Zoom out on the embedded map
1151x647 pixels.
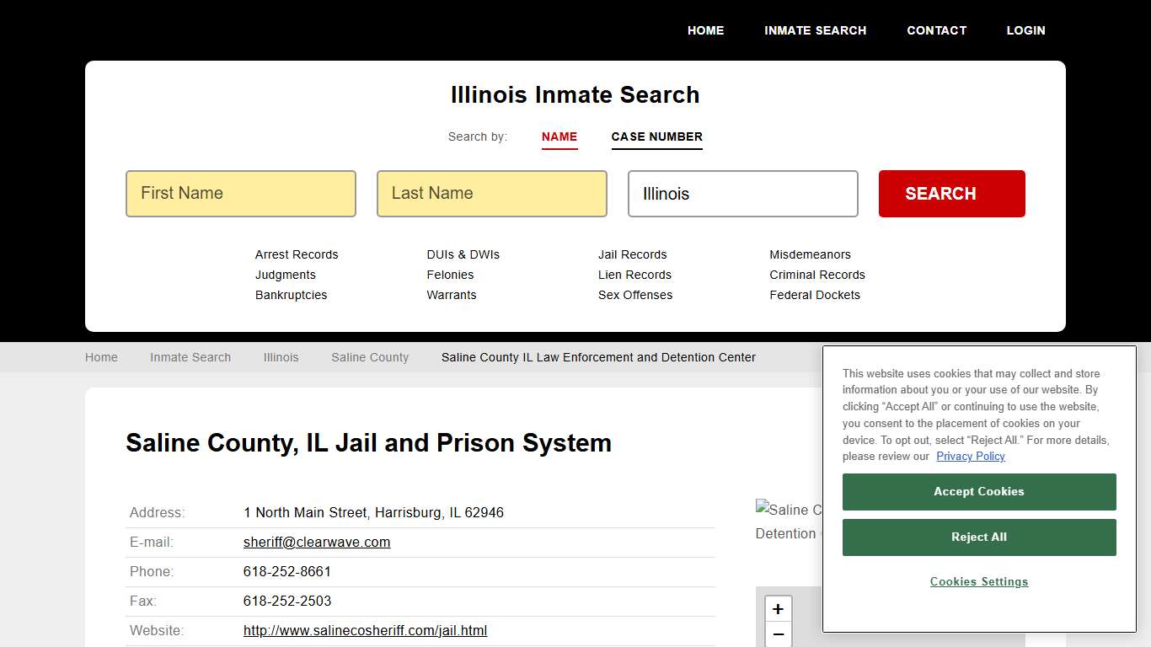(x=778, y=634)
